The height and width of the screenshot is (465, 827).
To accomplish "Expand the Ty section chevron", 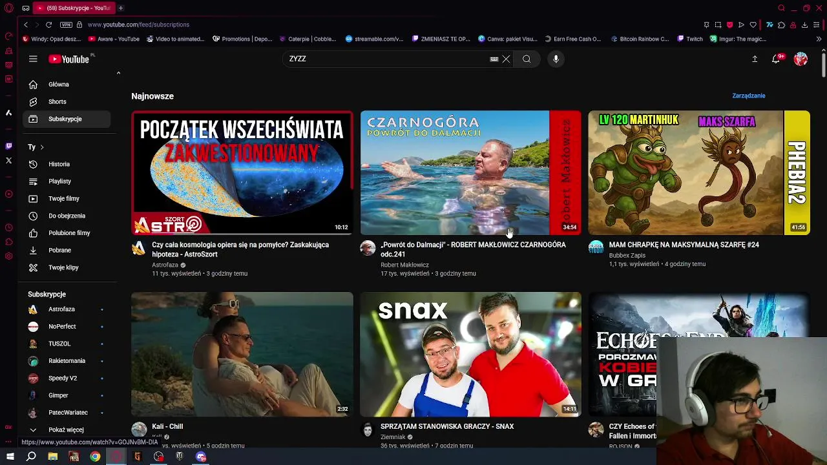I will 42,147.
